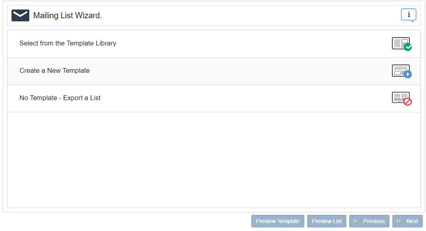This screenshot has height=231, width=426.
Task: Click the info speech-bubble icon
Action: tap(409, 15)
